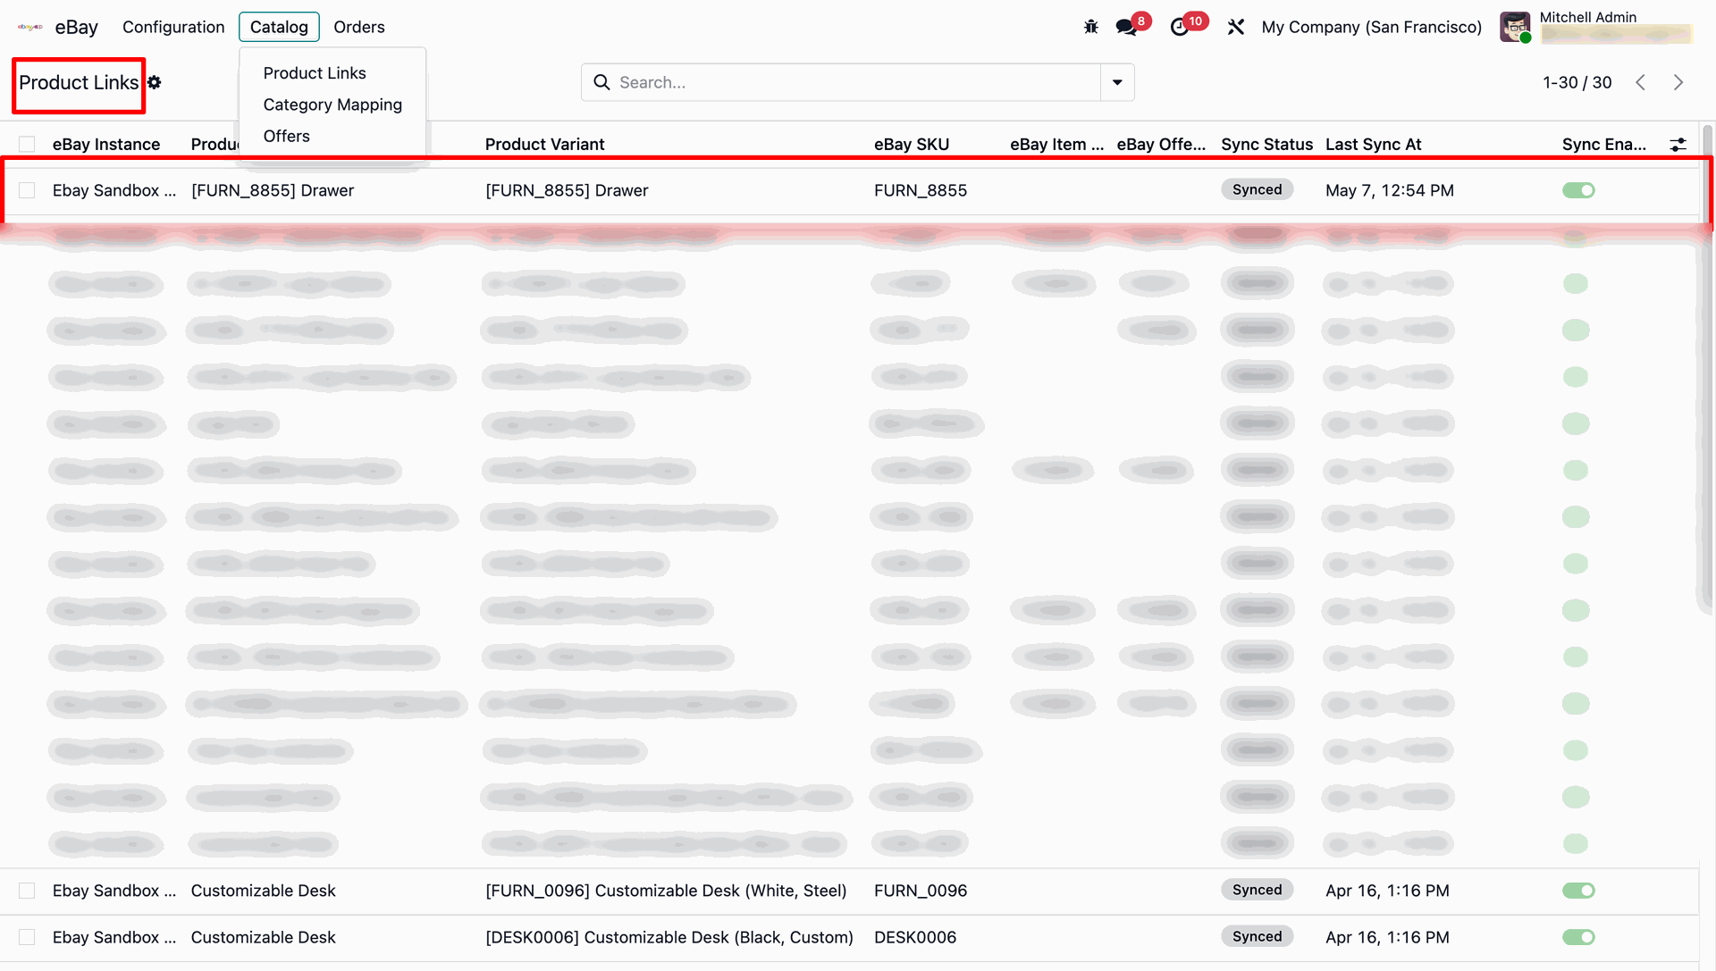The width and height of the screenshot is (1716, 971).
Task: Toggle the select-all header checkbox
Action: (x=27, y=144)
